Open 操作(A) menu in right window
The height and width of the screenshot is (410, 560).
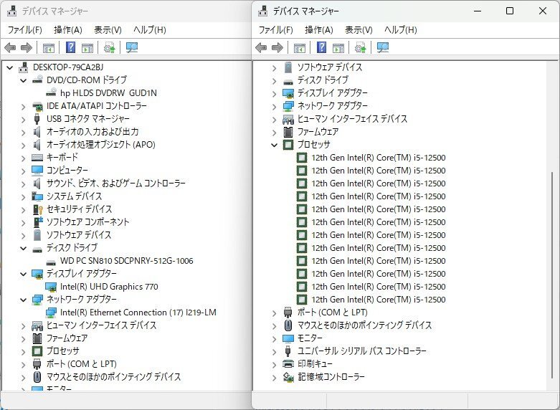[x=319, y=30]
